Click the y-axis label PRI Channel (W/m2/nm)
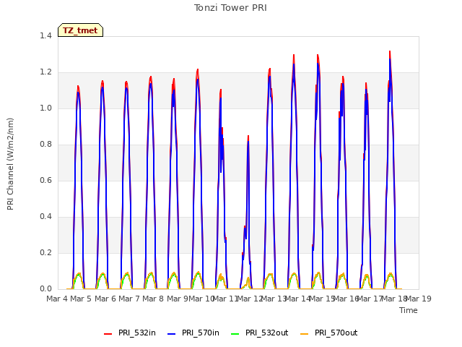 coord(10,164)
